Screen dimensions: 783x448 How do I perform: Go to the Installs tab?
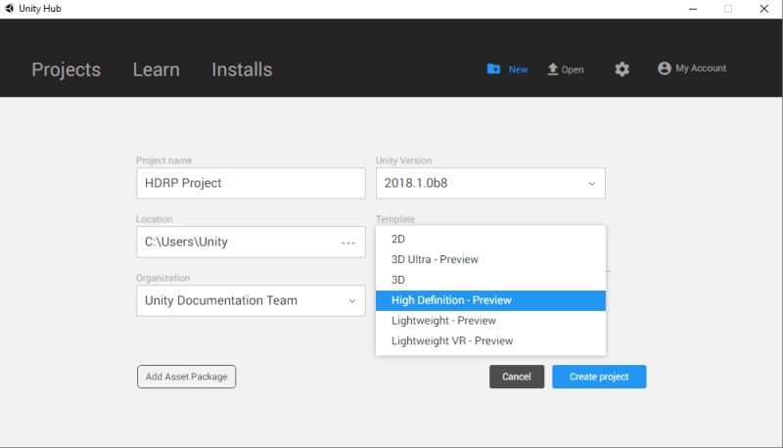coord(242,69)
